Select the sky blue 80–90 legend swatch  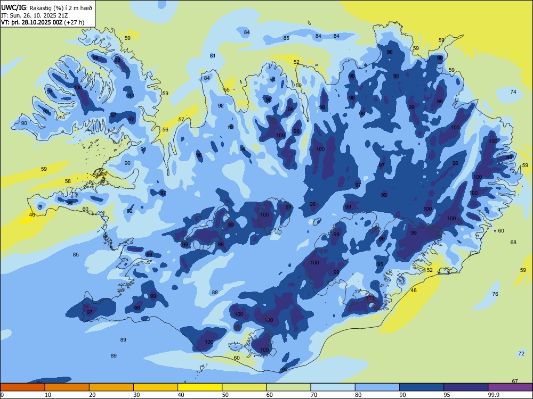coord(377,387)
